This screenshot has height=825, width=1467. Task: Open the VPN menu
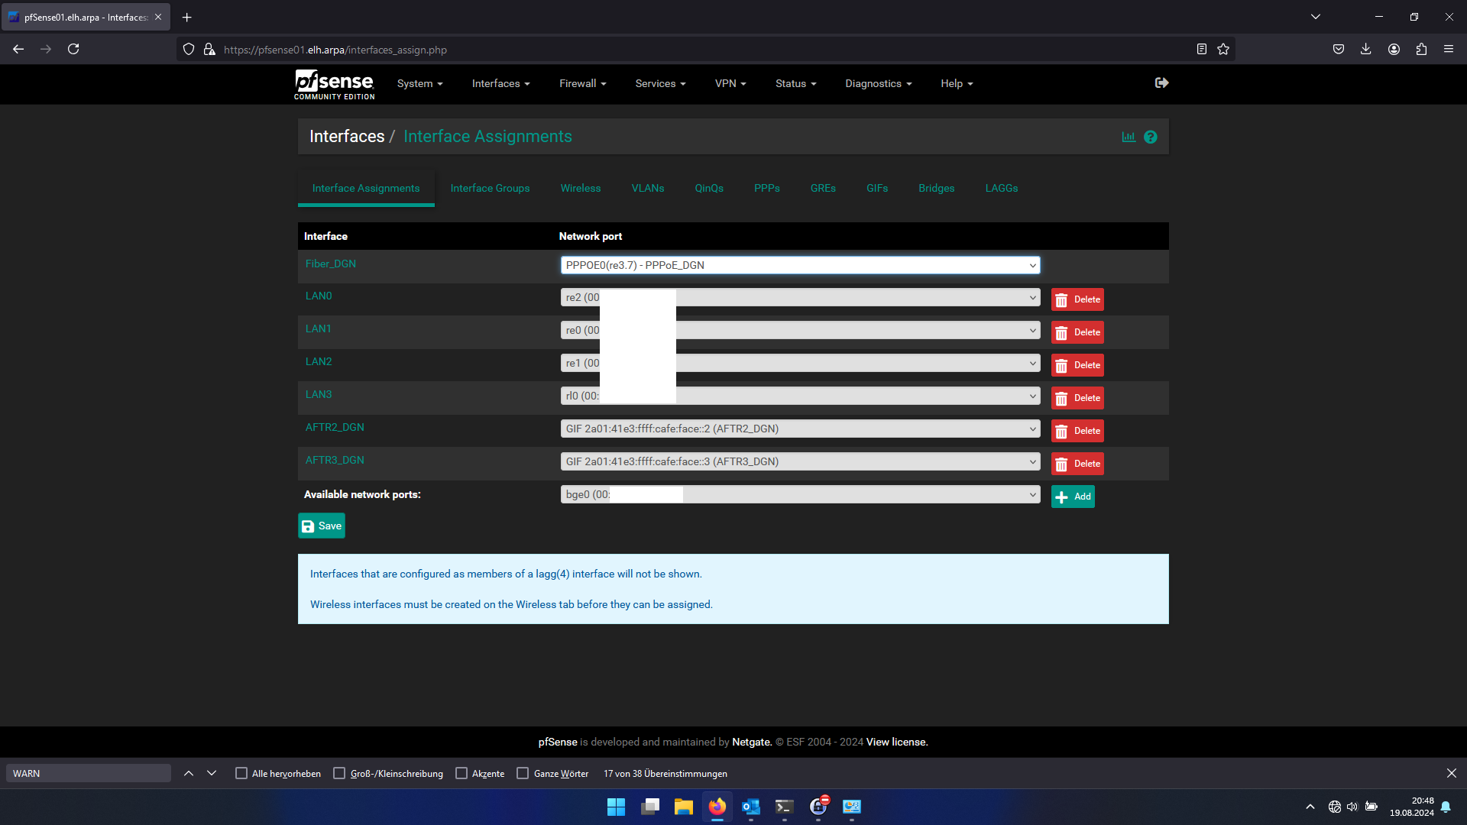click(x=730, y=83)
